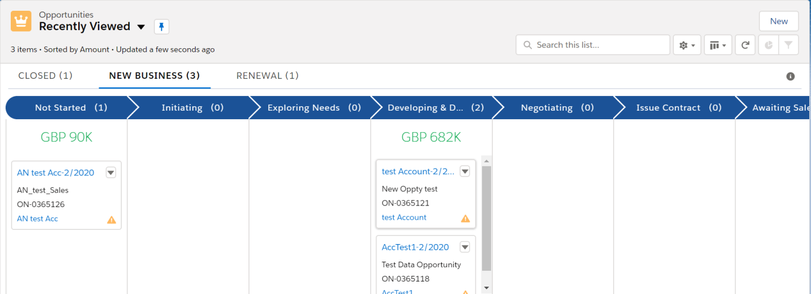Select the Exploring Needs stage header
Screen dimensions: 811x294
pos(314,107)
